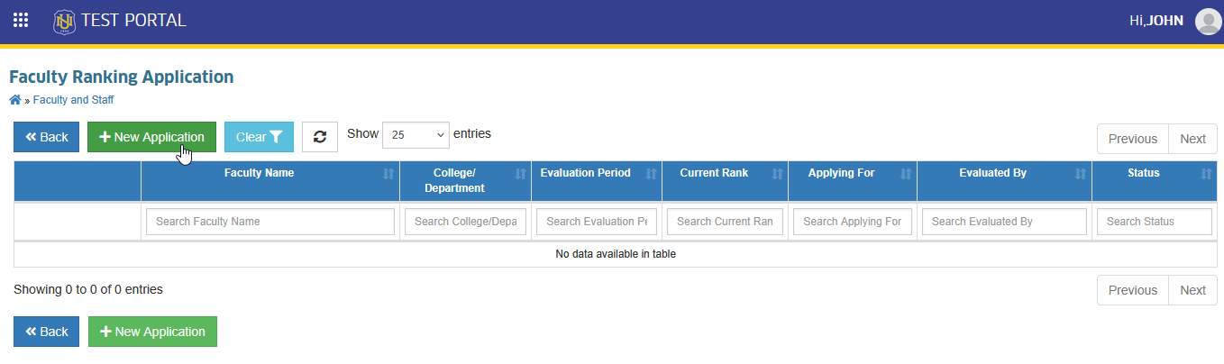Click the refresh table icon button
Viewport: 1224px width, 364px height.
[x=319, y=137]
